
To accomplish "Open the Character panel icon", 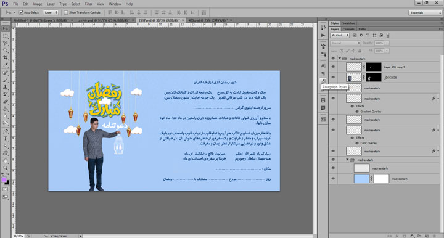I will [x=323, y=65].
